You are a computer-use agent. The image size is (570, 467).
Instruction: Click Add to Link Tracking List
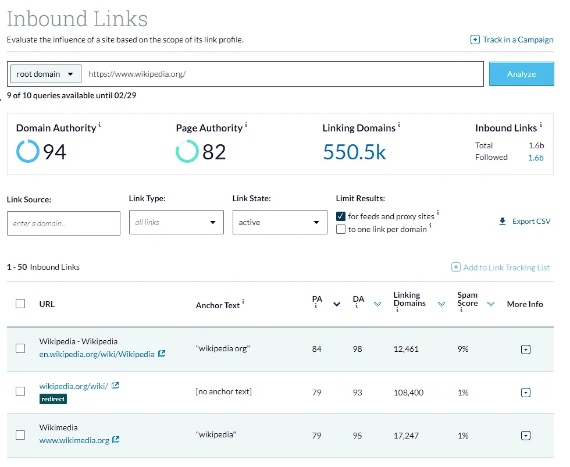(x=507, y=268)
